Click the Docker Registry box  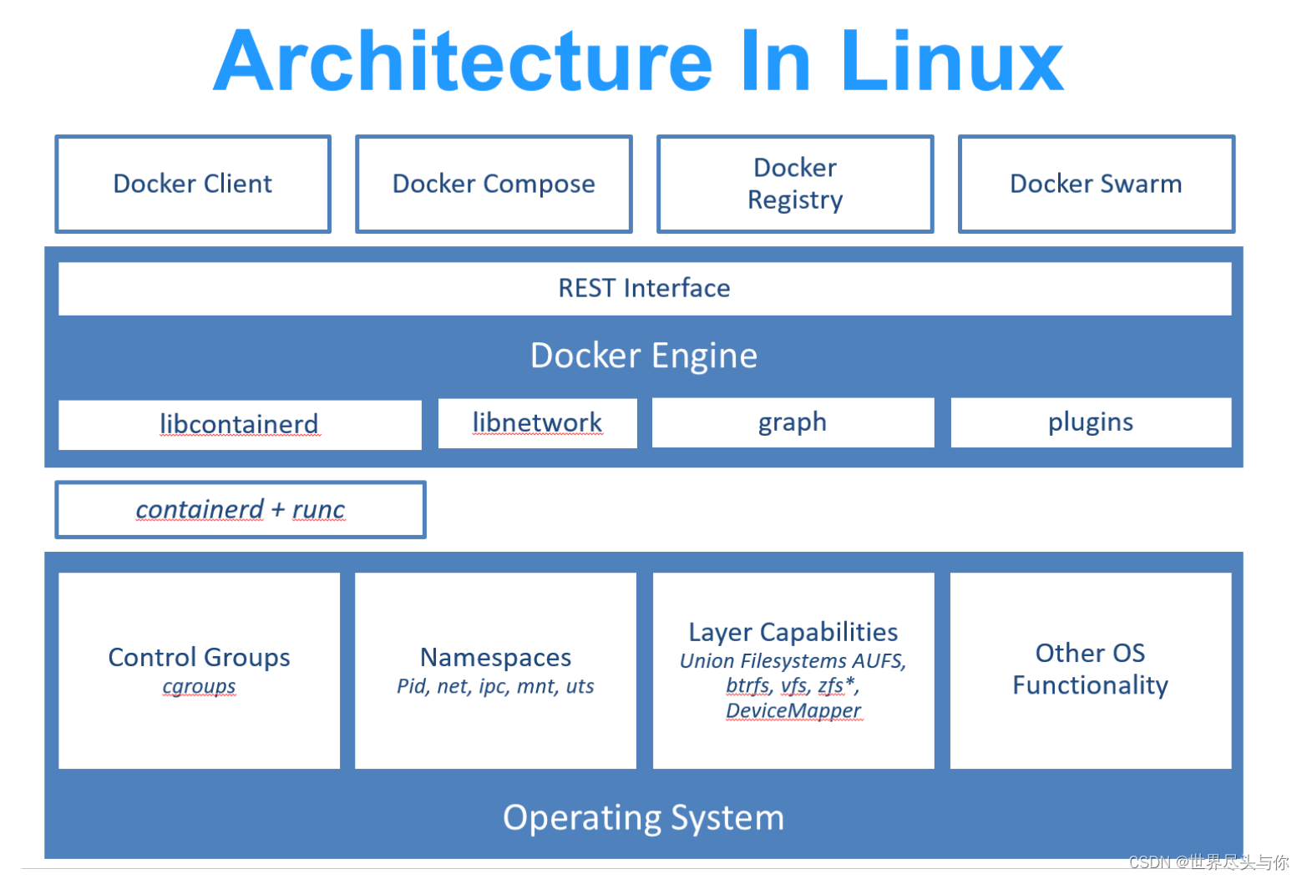(x=795, y=184)
